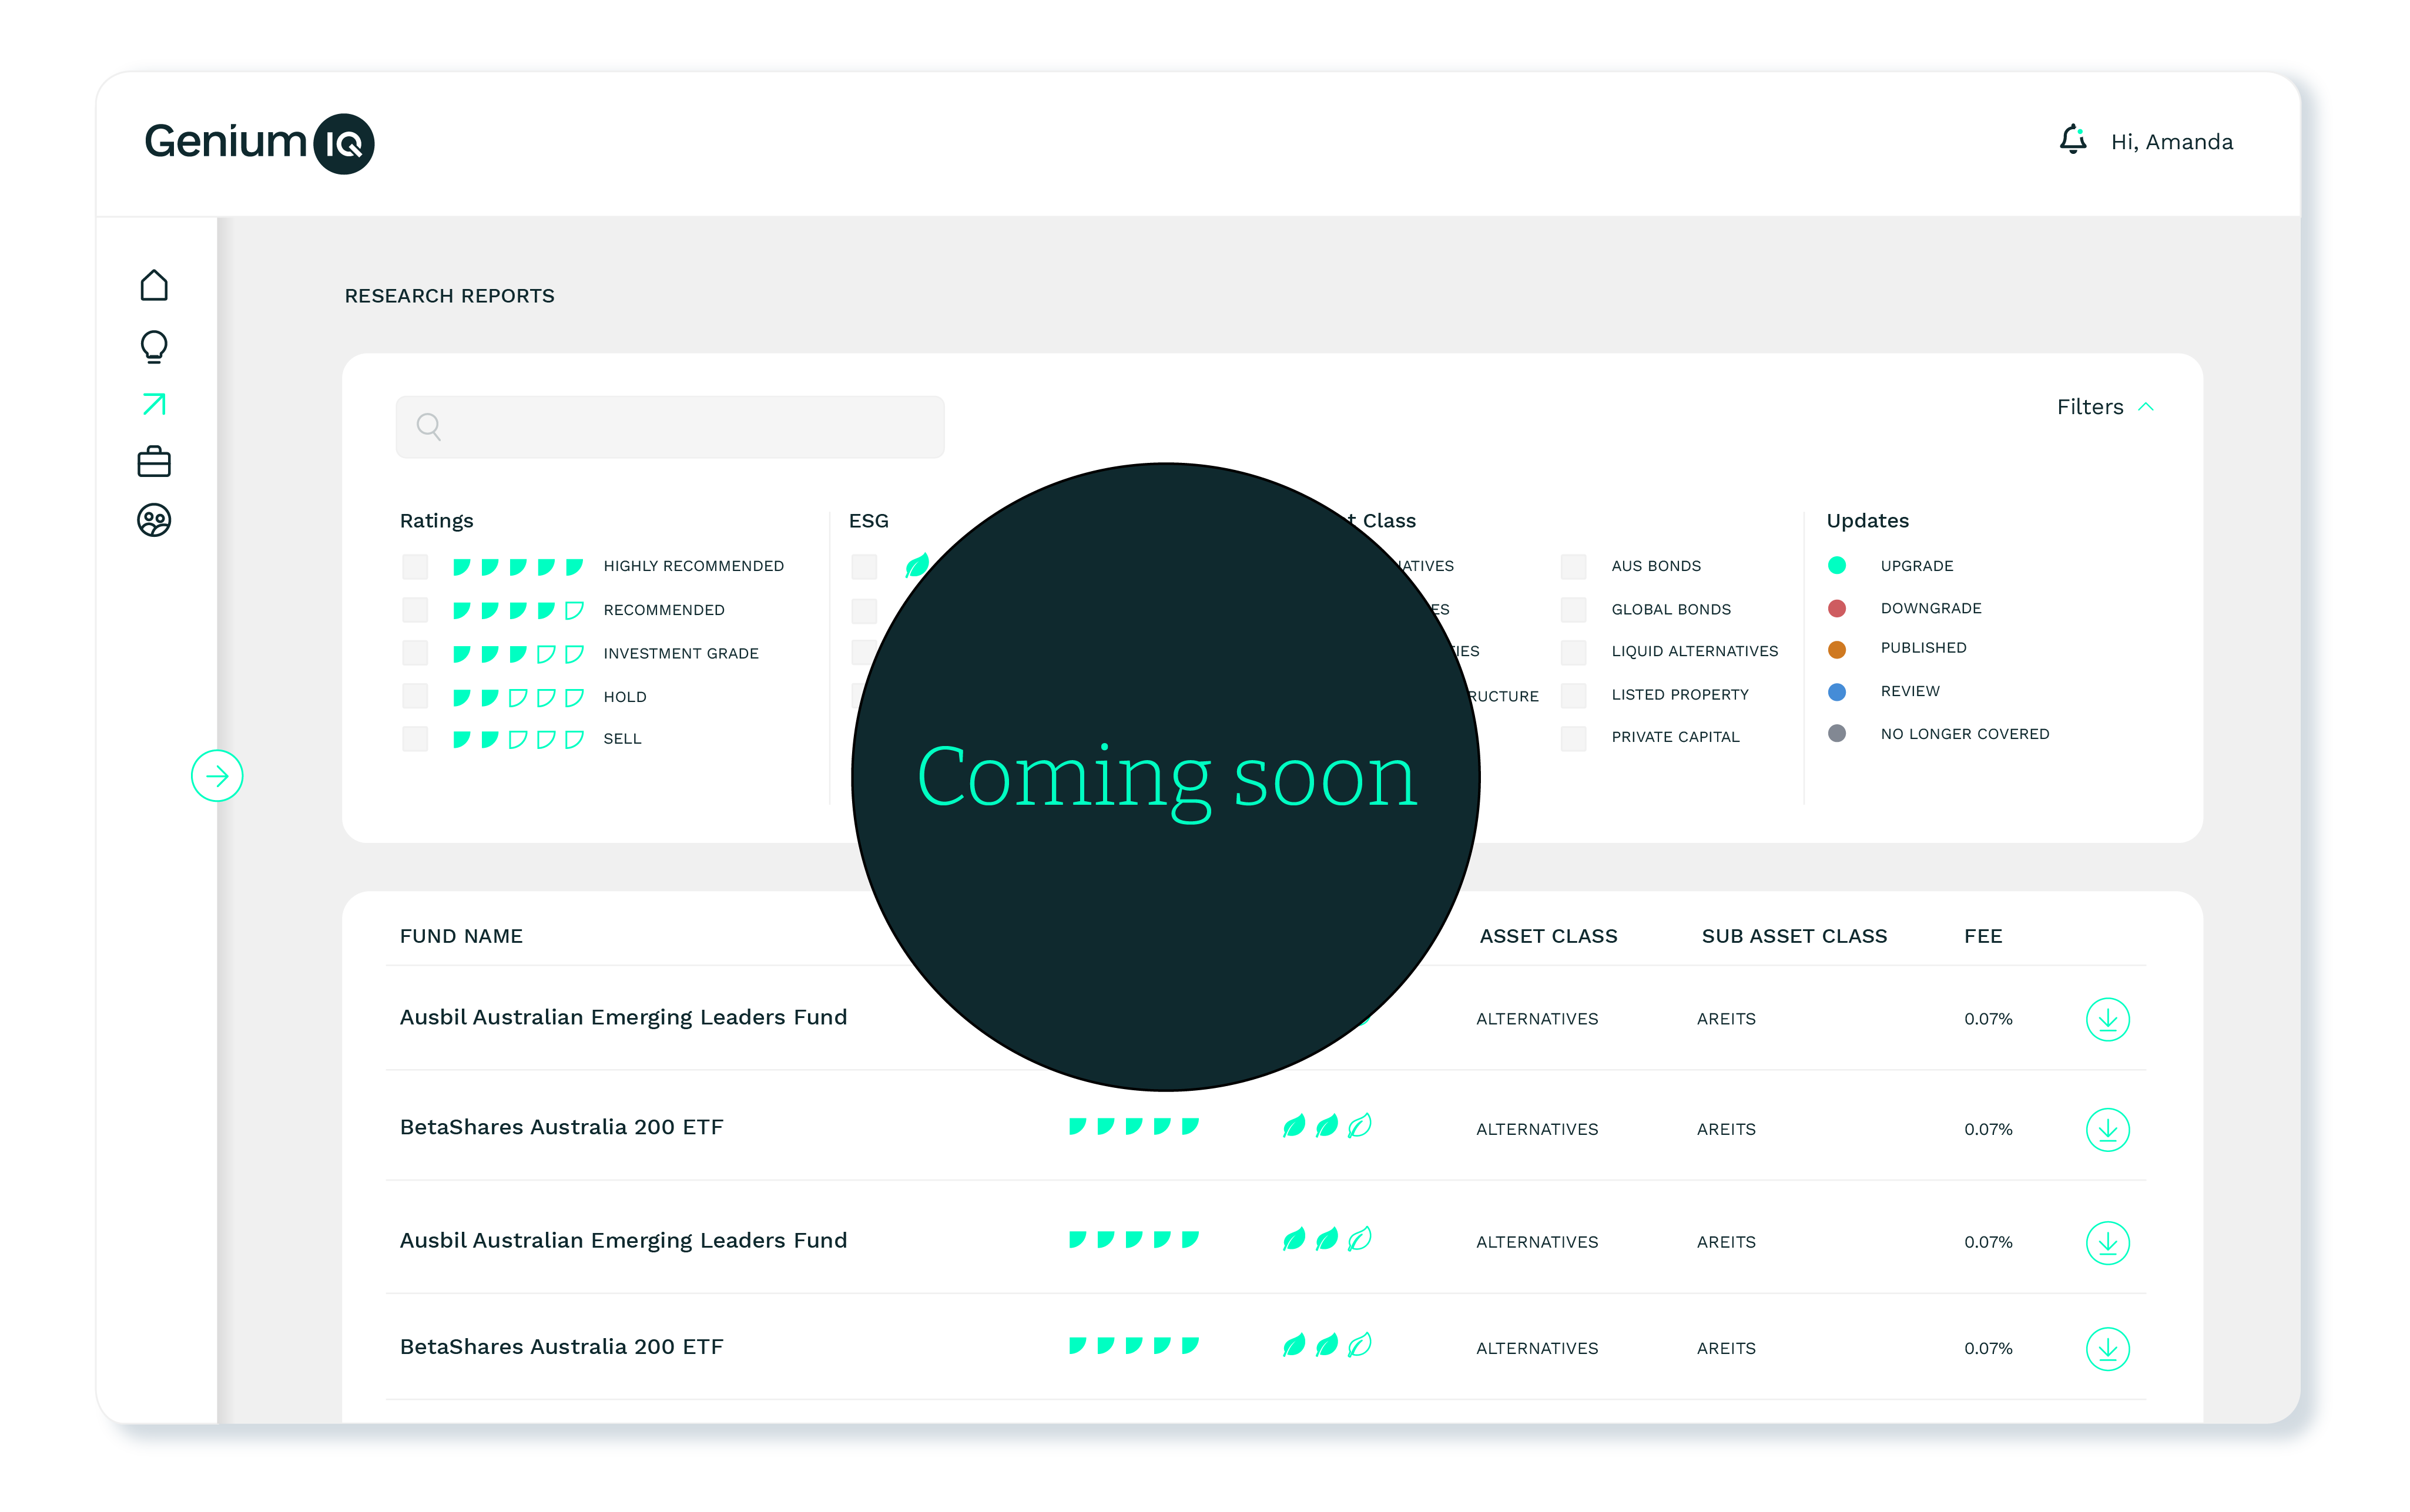Click the Hi, Amanda user greeting
This screenshot has width=2410, height=1512.
(x=2172, y=142)
